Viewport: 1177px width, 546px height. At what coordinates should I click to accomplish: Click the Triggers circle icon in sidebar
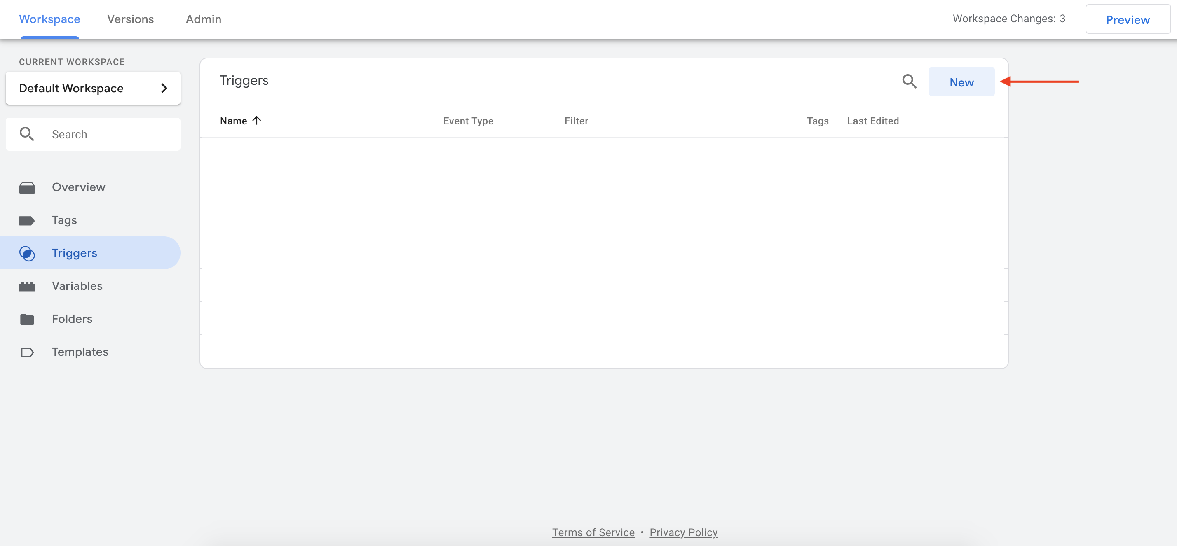pyautogui.click(x=27, y=253)
